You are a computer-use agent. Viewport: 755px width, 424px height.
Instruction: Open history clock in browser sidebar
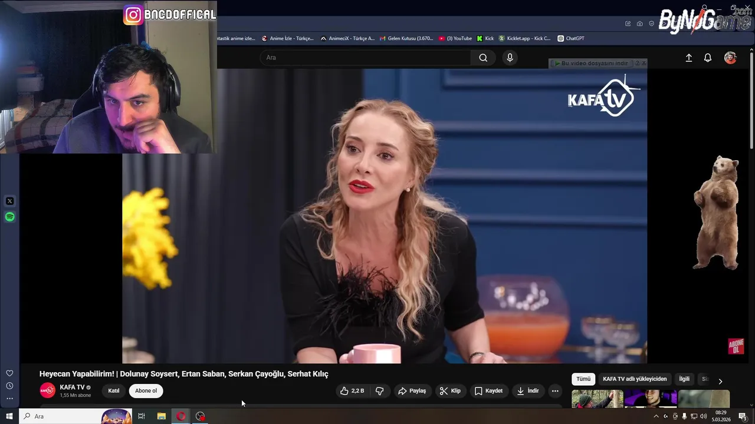pyautogui.click(x=9, y=386)
